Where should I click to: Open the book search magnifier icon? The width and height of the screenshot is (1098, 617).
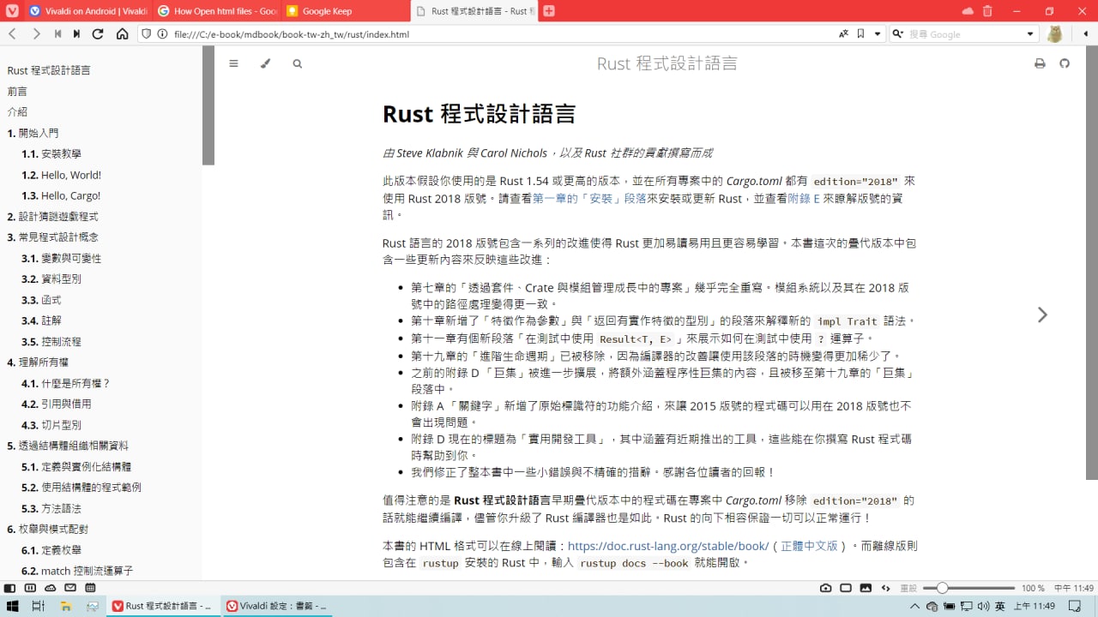[x=297, y=63]
